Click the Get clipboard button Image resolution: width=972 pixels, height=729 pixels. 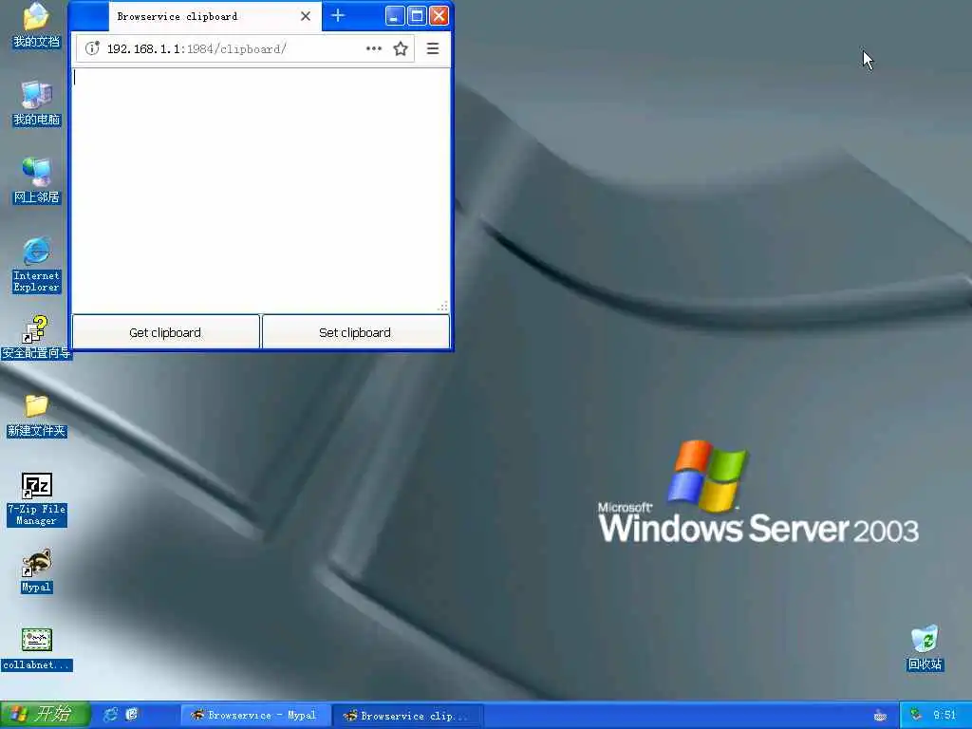165,332
